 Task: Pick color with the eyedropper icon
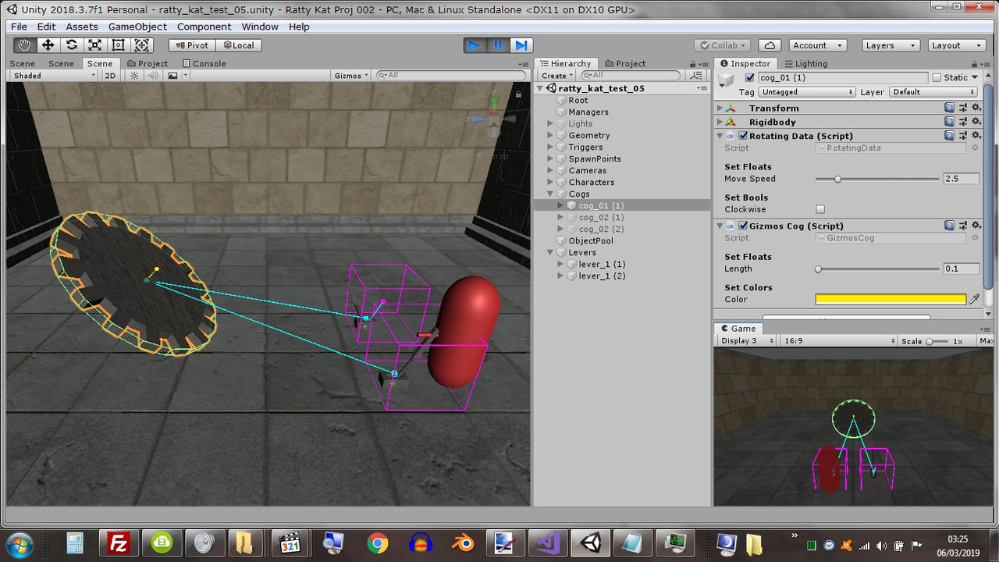[974, 299]
